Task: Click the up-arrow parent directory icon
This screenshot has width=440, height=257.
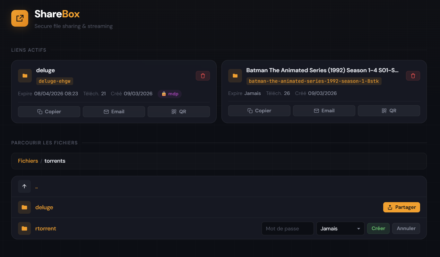Action: point(24,186)
